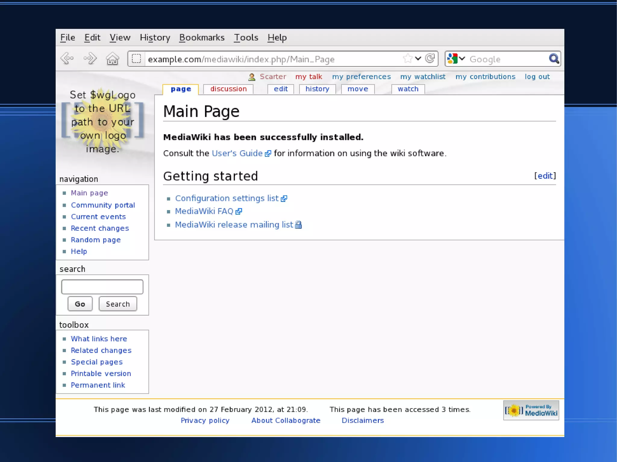Click the Powered By MediaWiki badge
The height and width of the screenshot is (462, 617).
click(531, 410)
